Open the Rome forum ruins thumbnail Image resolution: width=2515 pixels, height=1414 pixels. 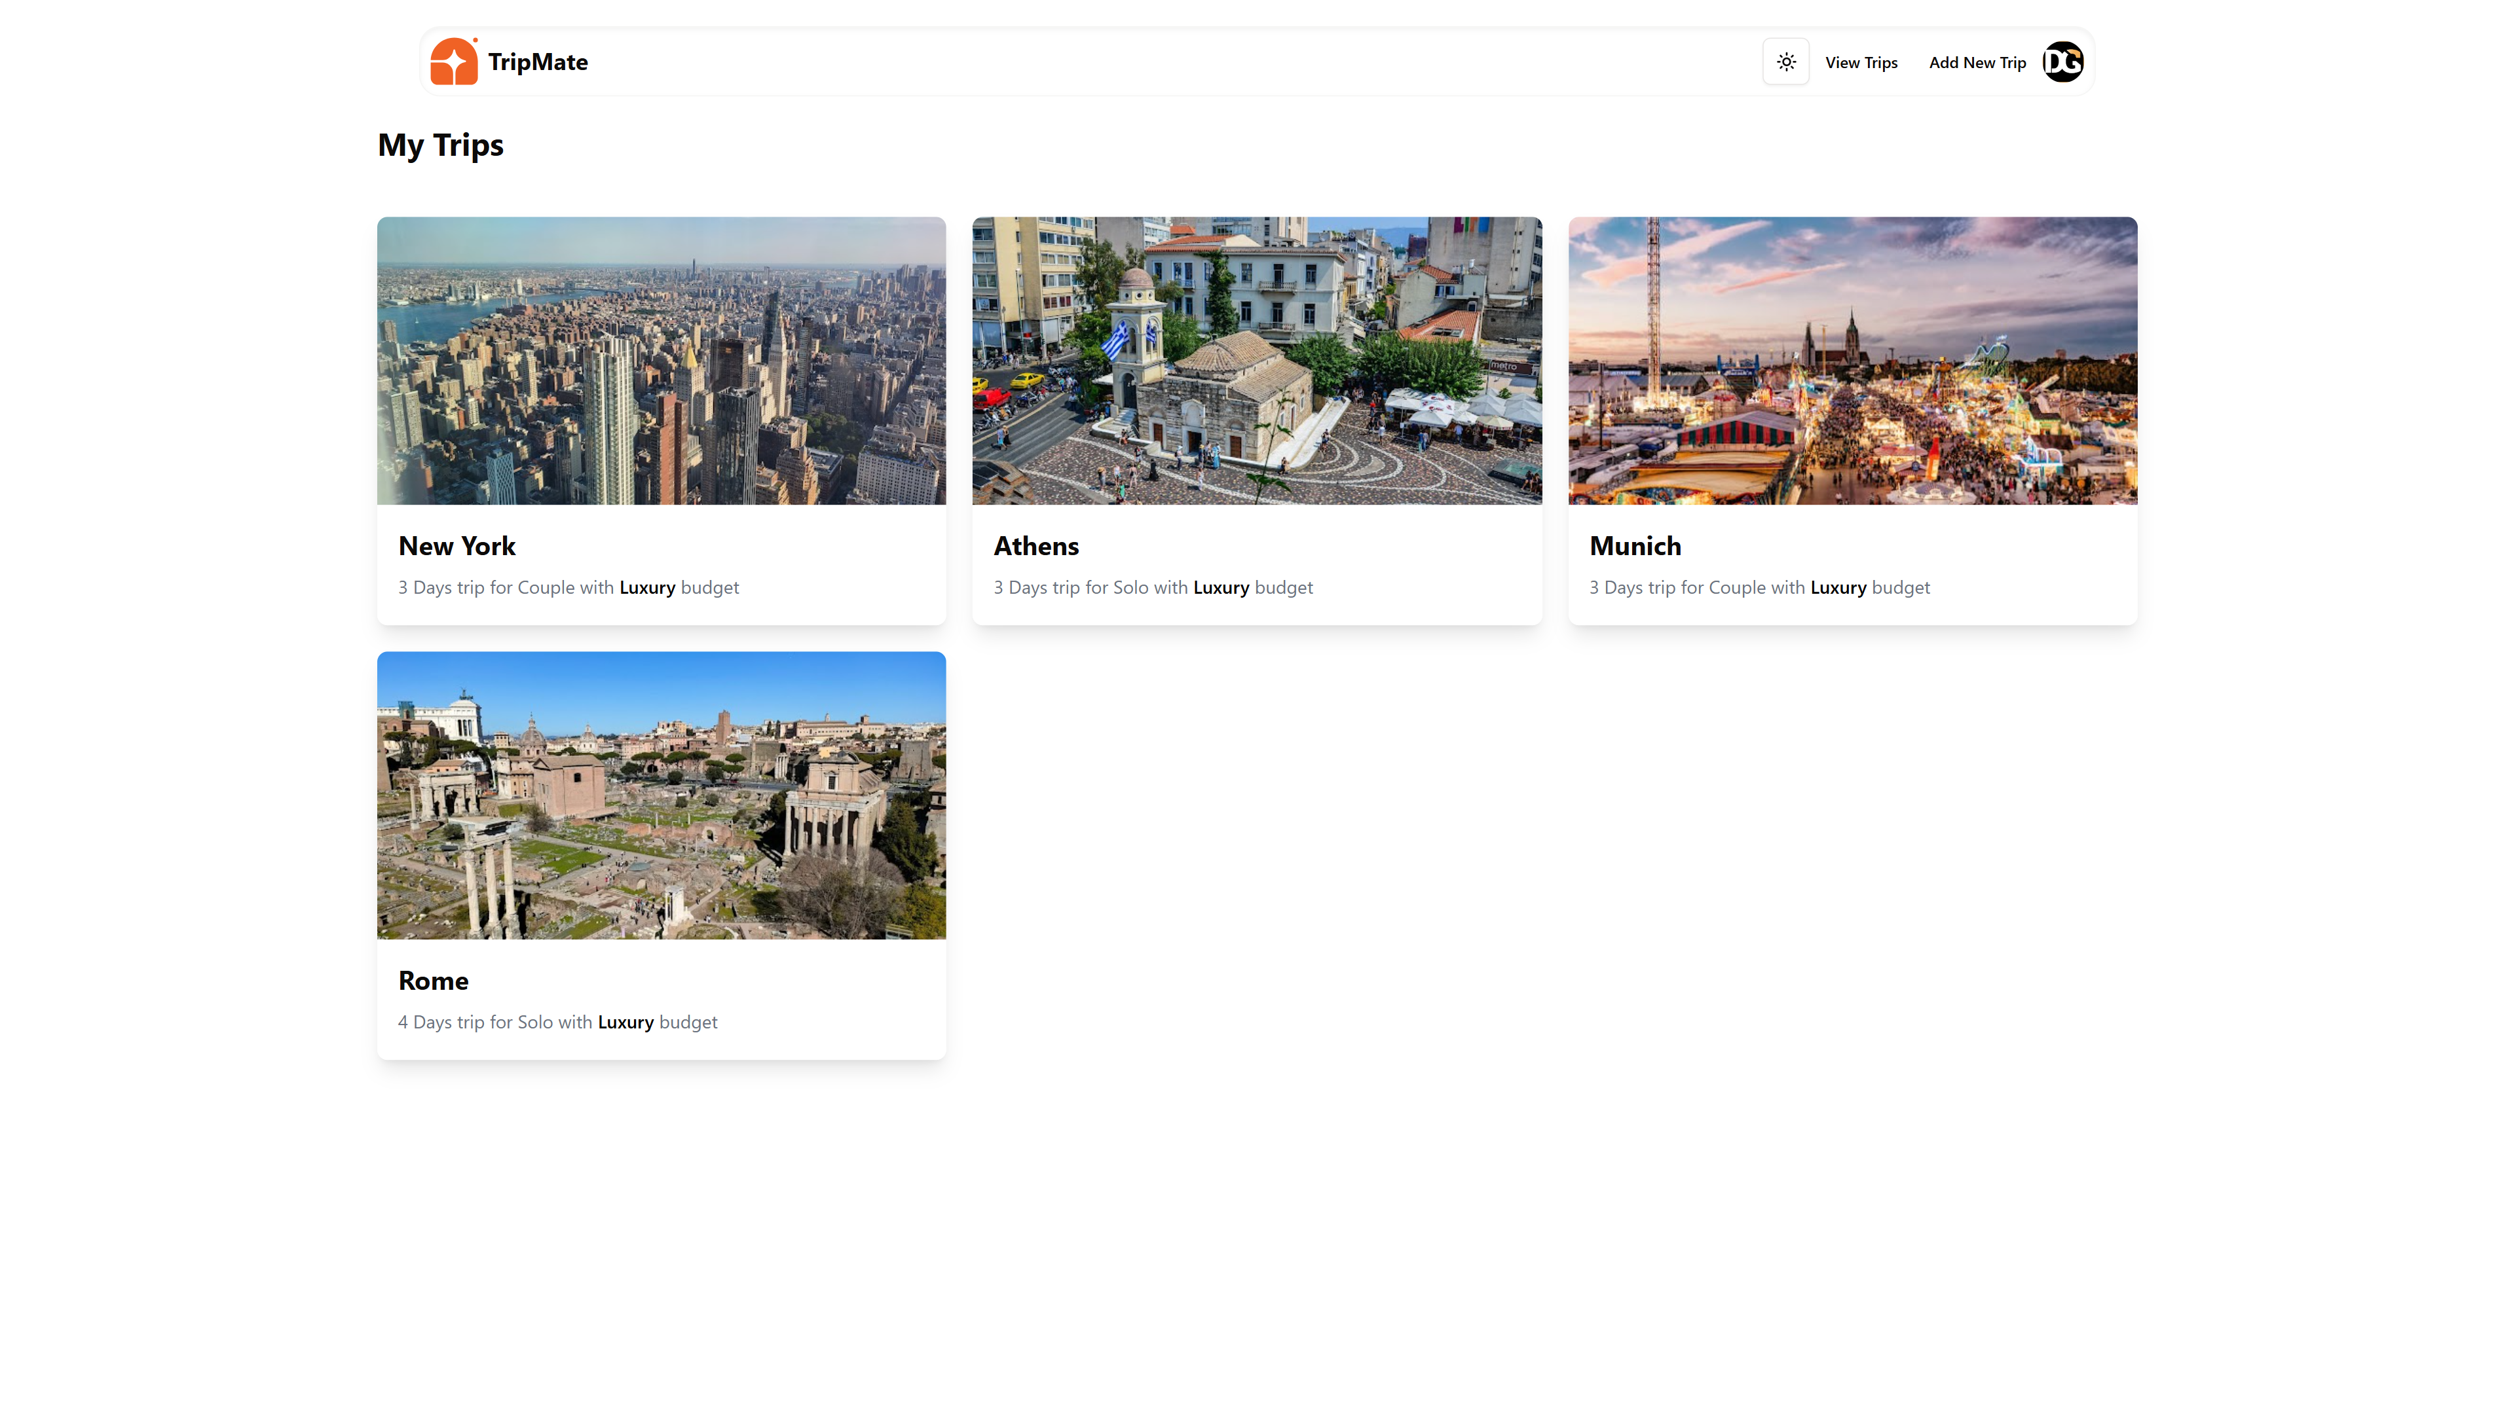coord(661,794)
